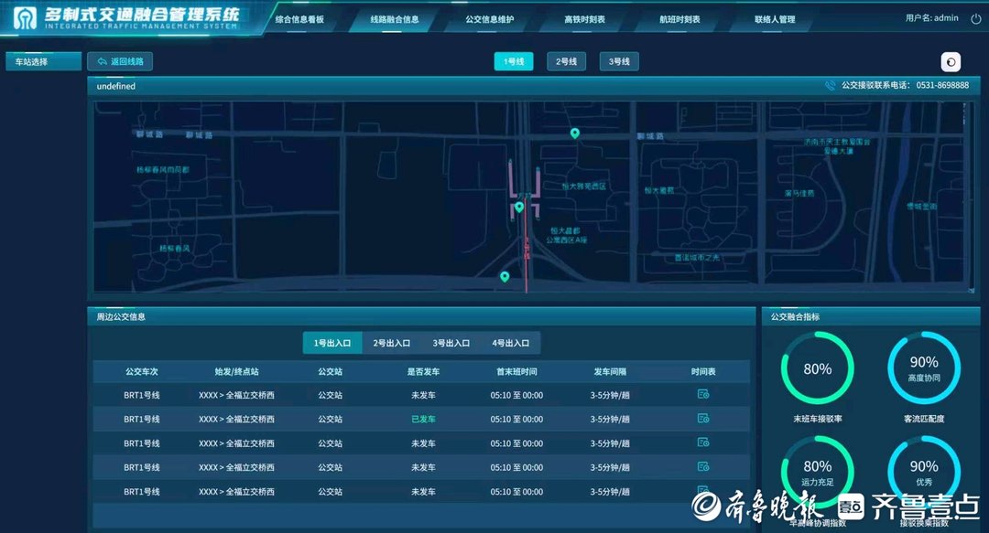The width and height of the screenshot is (989, 533).
Task: Click the green pin at the map center station
Action: [519, 208]
